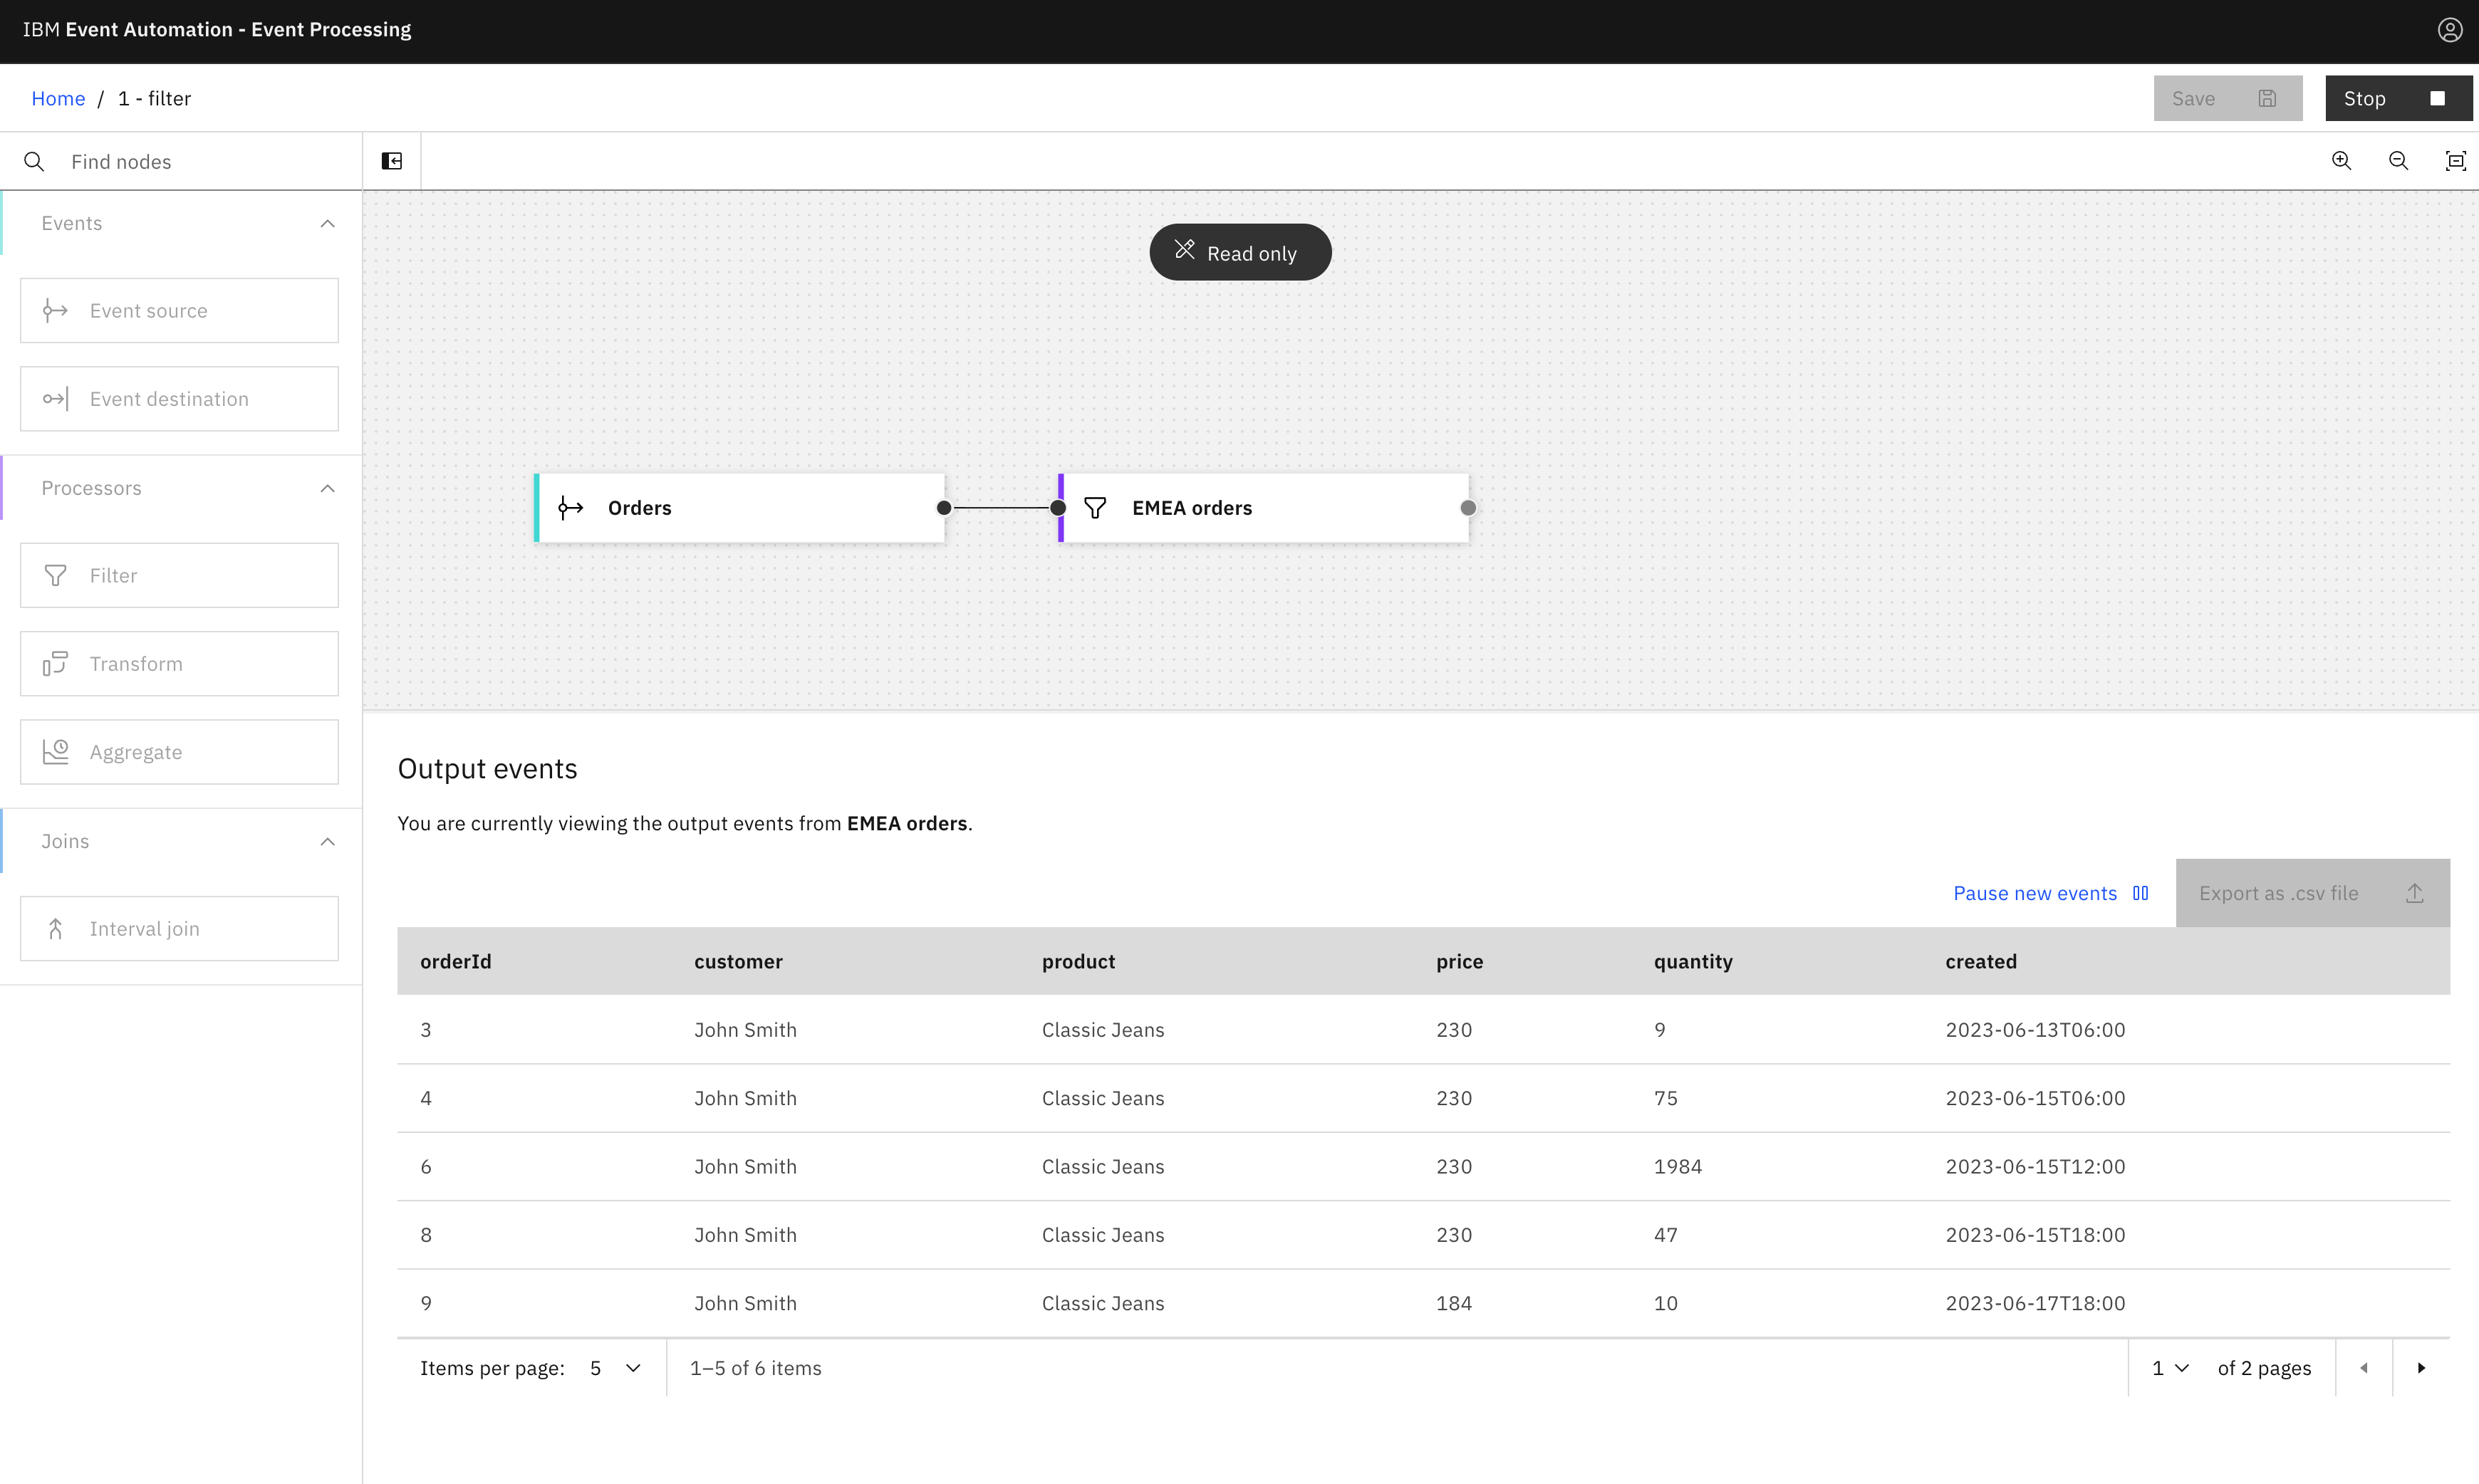Select the Transform processor node
Viewport: 2479px width, 1484px height.
[x=179, y=663]
